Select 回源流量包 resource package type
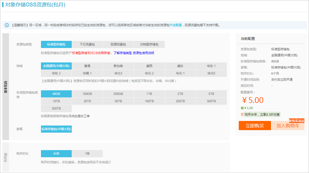Image resolution: width=309 pixels, height=173 pixels. [118, 44]
